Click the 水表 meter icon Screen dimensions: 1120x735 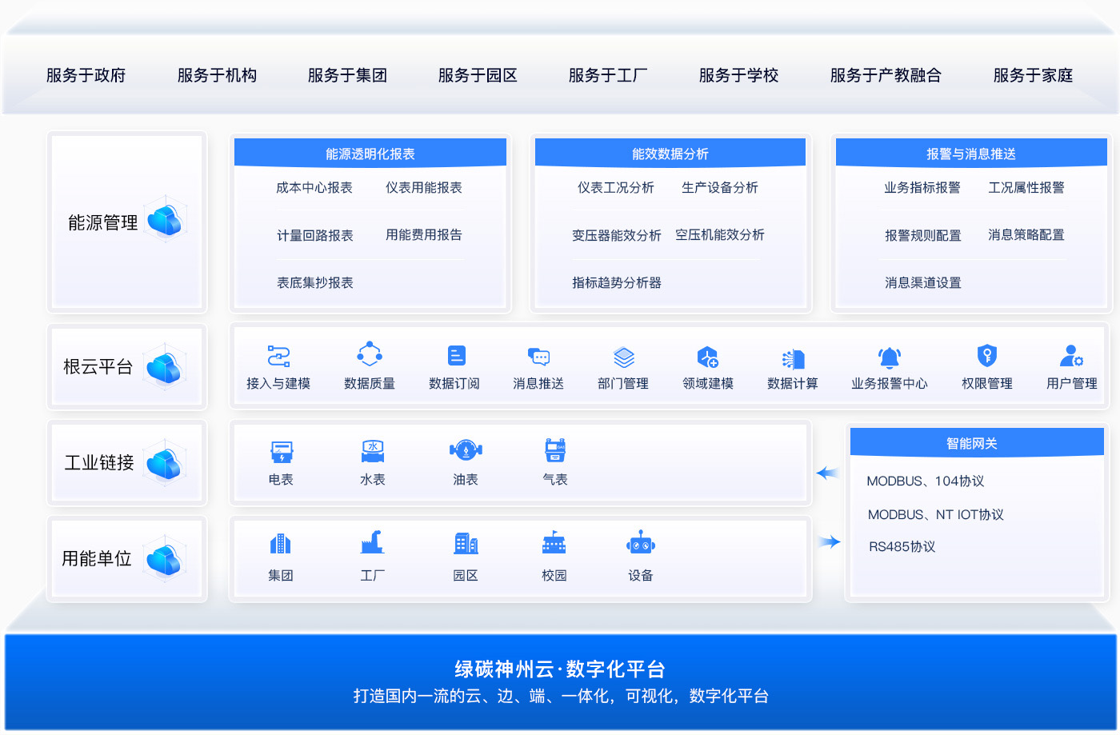click(373, 451)
